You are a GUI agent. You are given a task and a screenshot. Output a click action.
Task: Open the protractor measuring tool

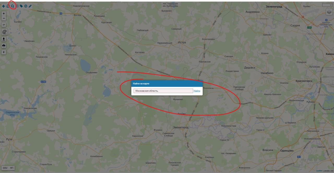(4, 32)
